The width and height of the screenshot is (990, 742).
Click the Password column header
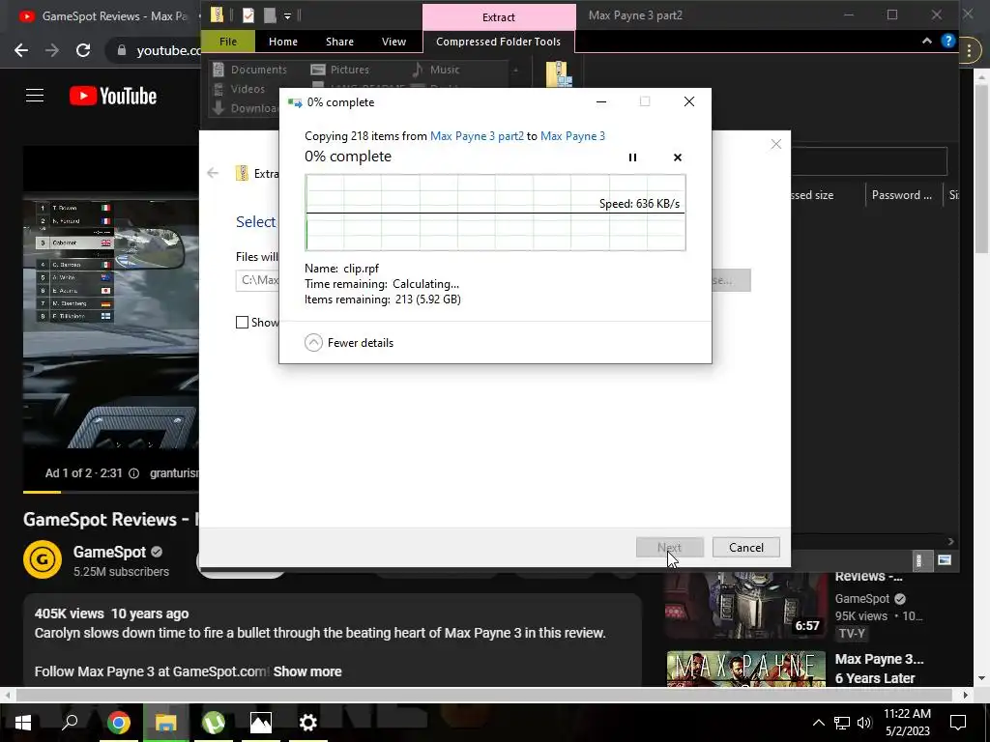pos(902,195)
